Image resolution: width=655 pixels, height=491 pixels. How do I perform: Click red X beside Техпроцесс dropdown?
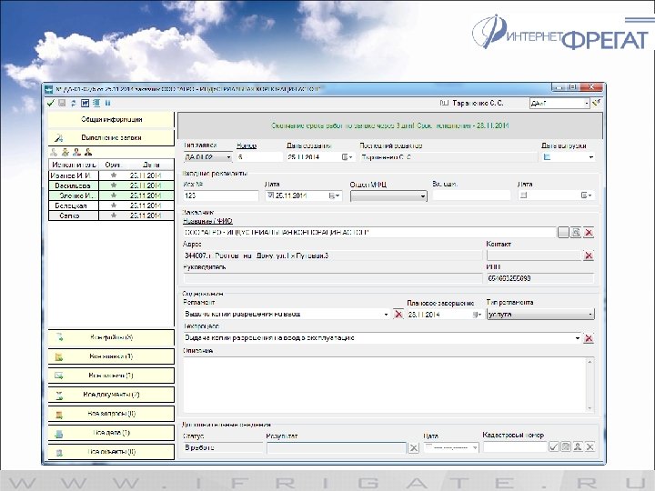(x=589, y=338)
